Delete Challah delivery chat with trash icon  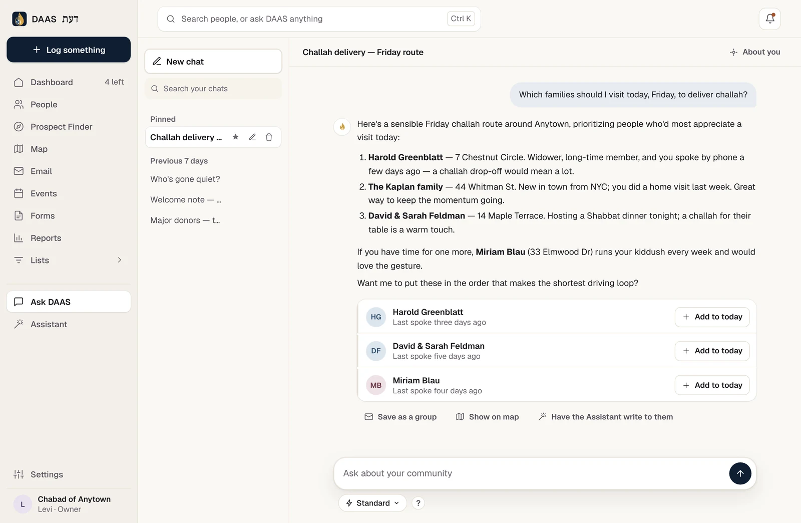click(269, 137)
